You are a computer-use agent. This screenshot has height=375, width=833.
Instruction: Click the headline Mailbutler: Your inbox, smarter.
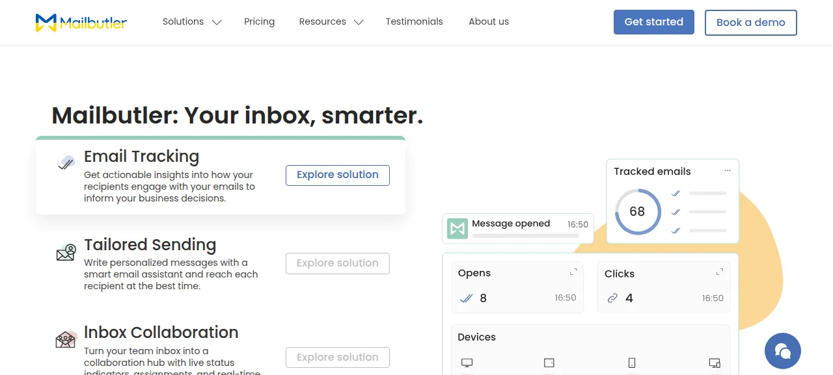(x=238, y=116)
